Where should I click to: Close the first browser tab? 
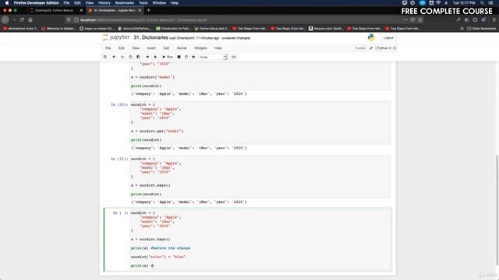point(81,10)
